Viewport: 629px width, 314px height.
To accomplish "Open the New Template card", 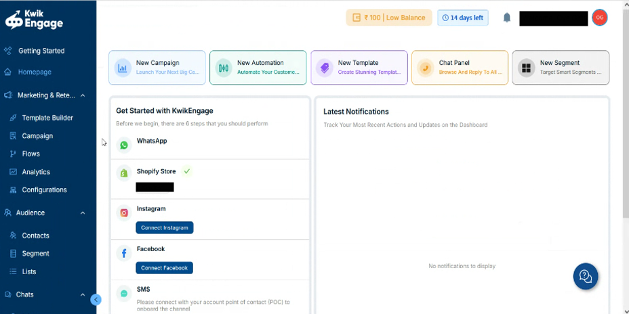I will (359, 68).
